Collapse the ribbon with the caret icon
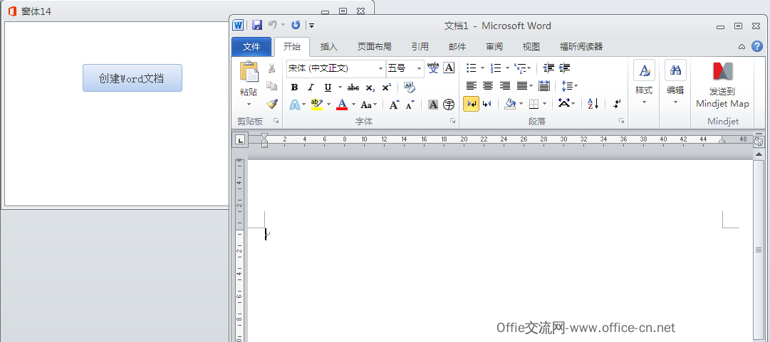 (742, 46)
